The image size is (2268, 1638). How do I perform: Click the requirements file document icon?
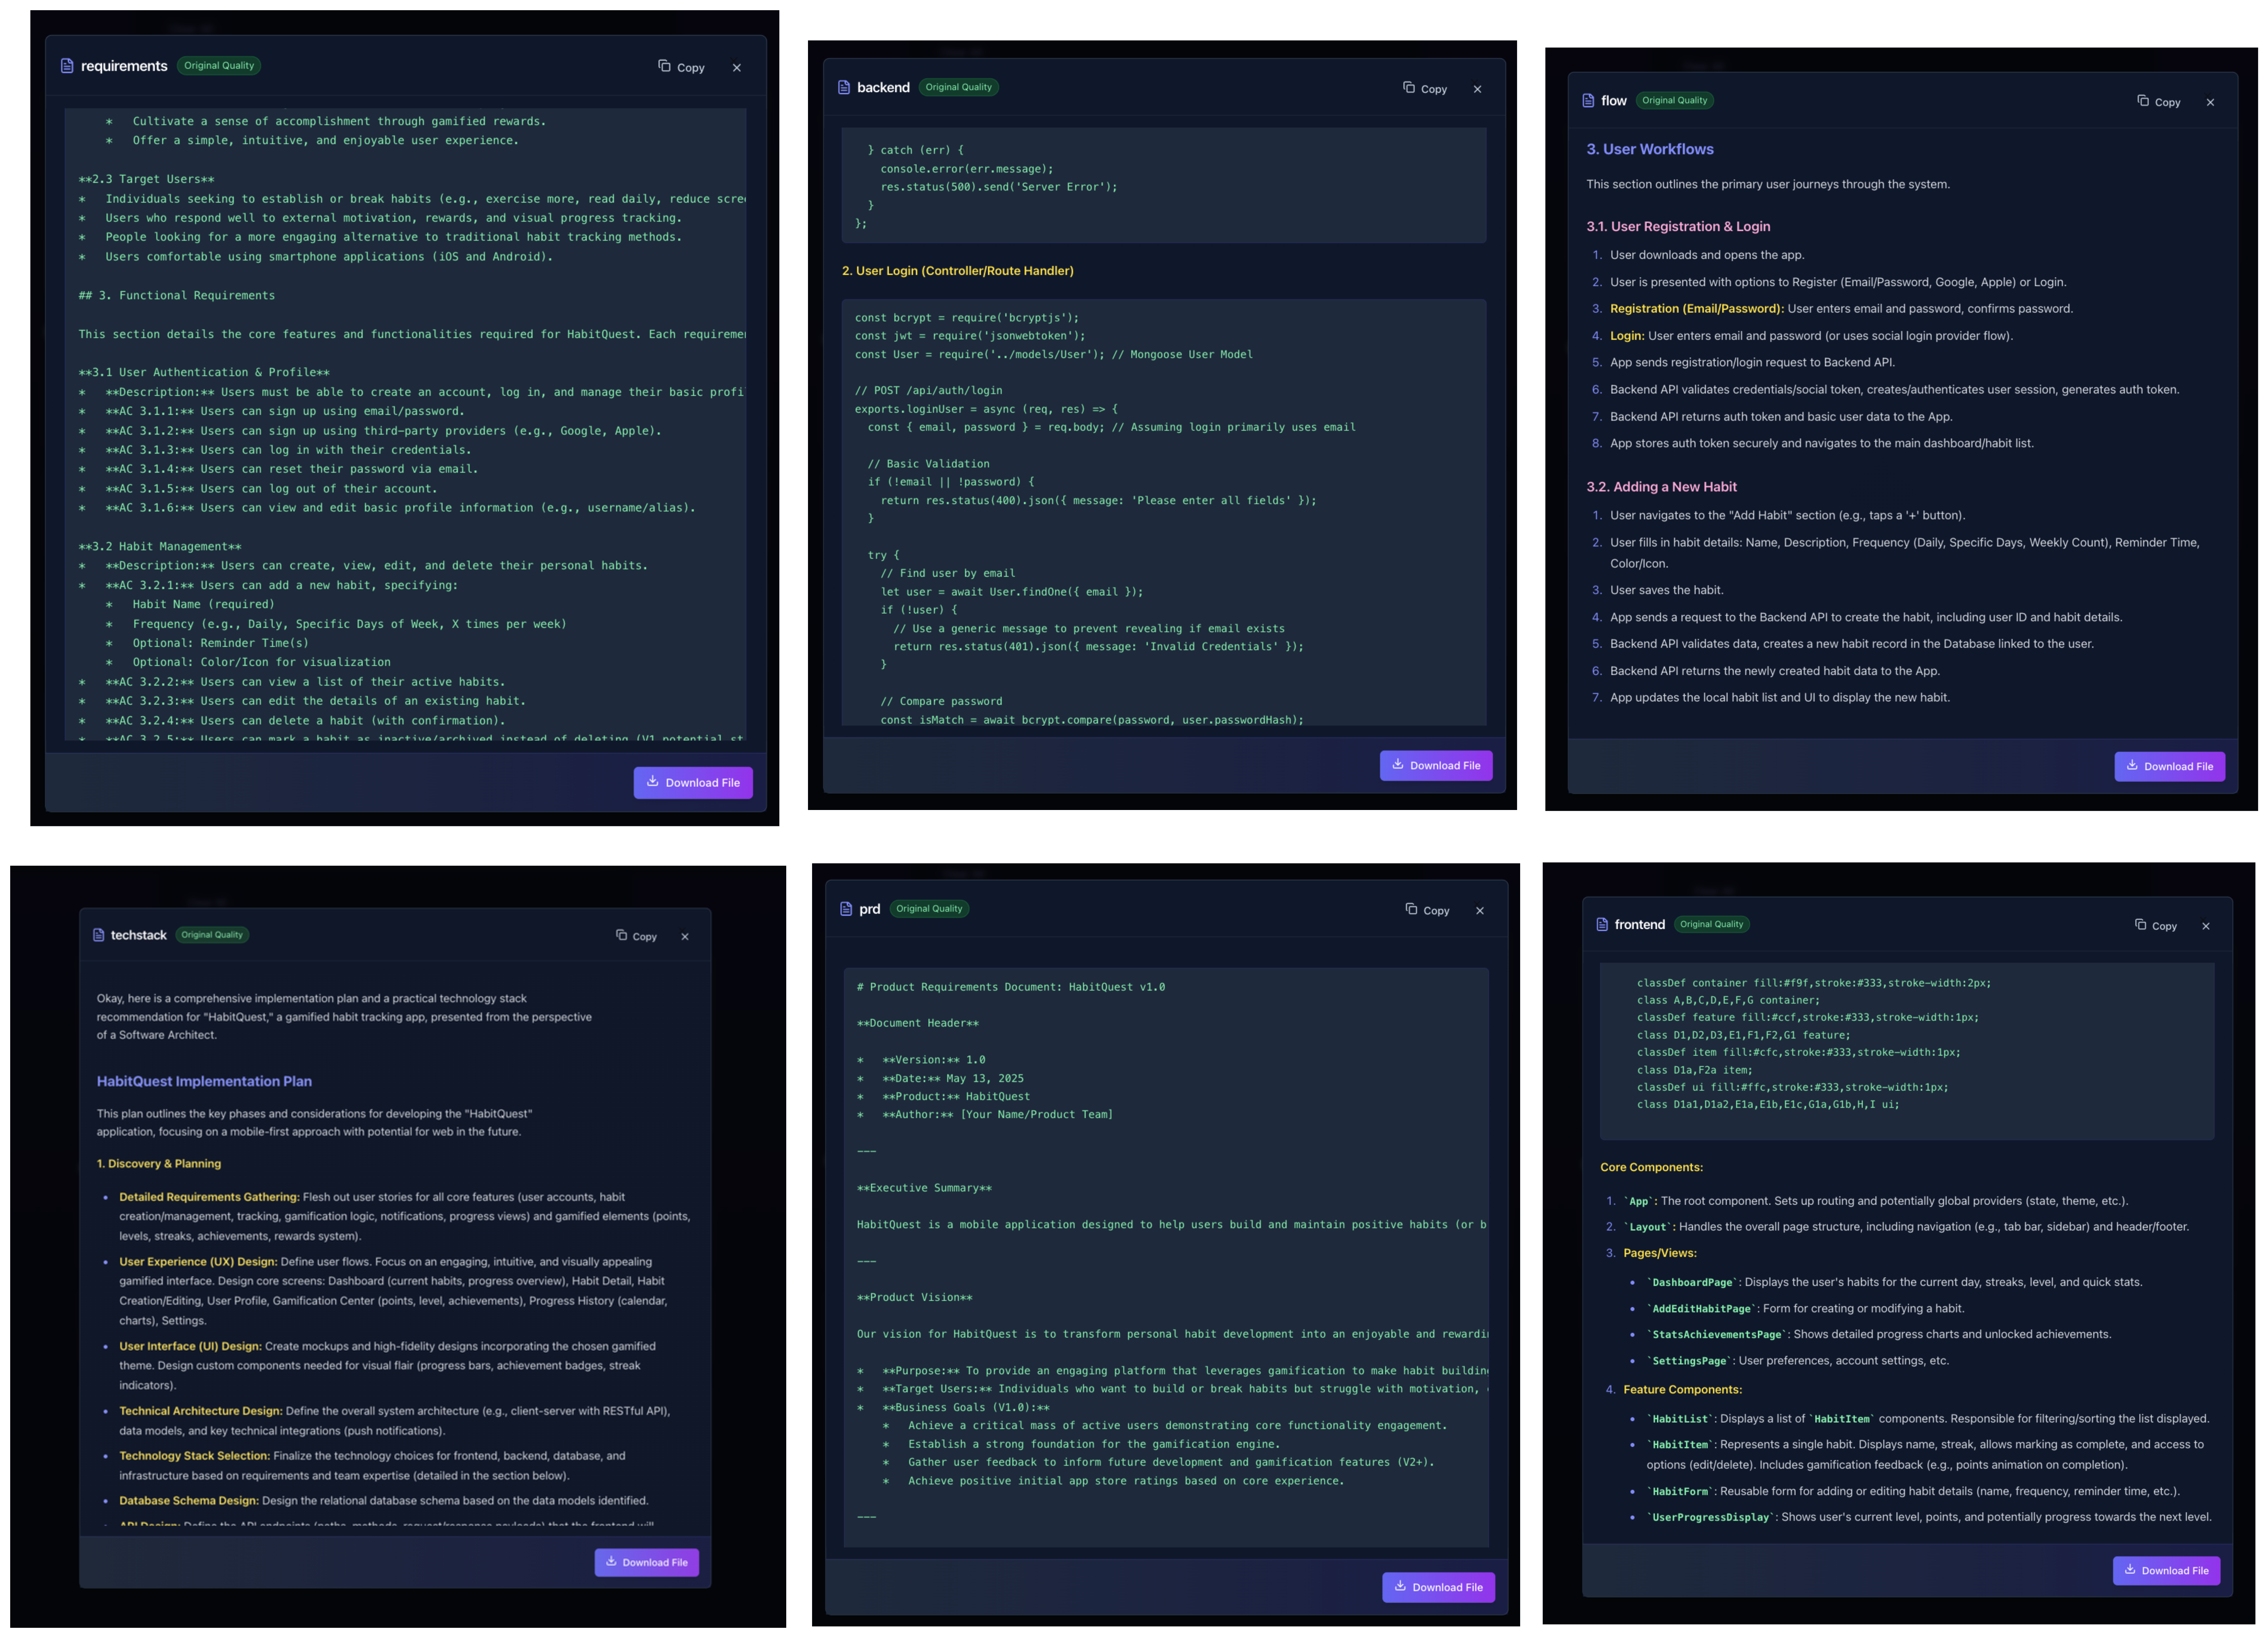[x=67, y=66]
